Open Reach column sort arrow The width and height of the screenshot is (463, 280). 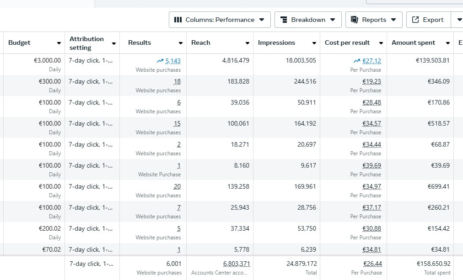(x=248, y=43)
